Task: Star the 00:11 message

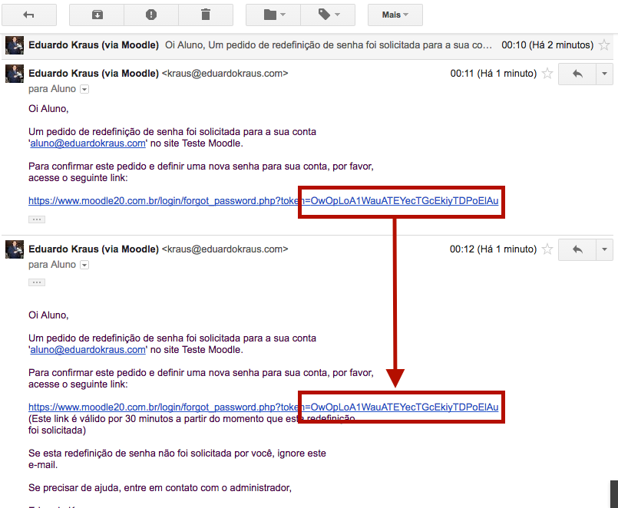Action: (x=547, y=74)
